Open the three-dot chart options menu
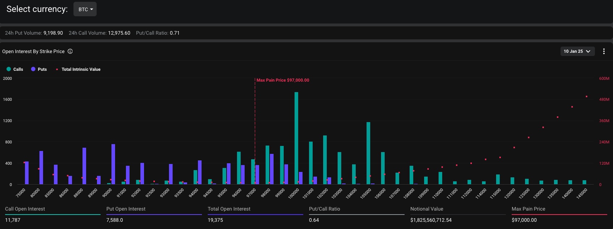613x229 pixels. click(604, 51)
